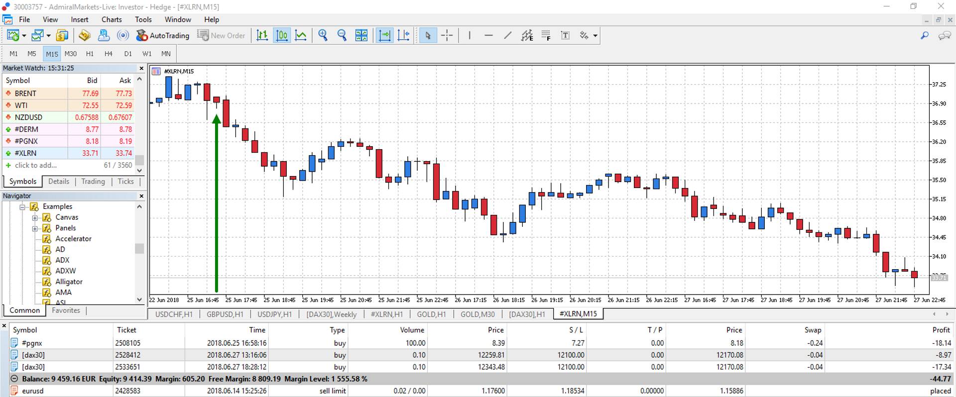Click the Zoom In magnifier icon
956x397 pixels.
pyautogui.click(x=323, y=35)
